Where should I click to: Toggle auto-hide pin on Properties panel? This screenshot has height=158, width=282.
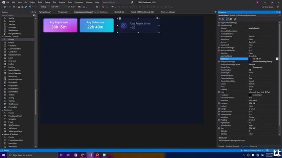click(x=277, y=12)
